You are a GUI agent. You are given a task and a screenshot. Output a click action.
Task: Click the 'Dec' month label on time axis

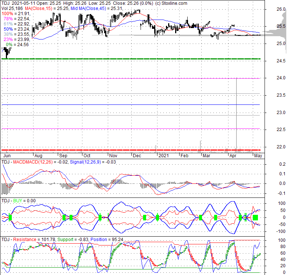pyautogui.click(x=137, y=156)
